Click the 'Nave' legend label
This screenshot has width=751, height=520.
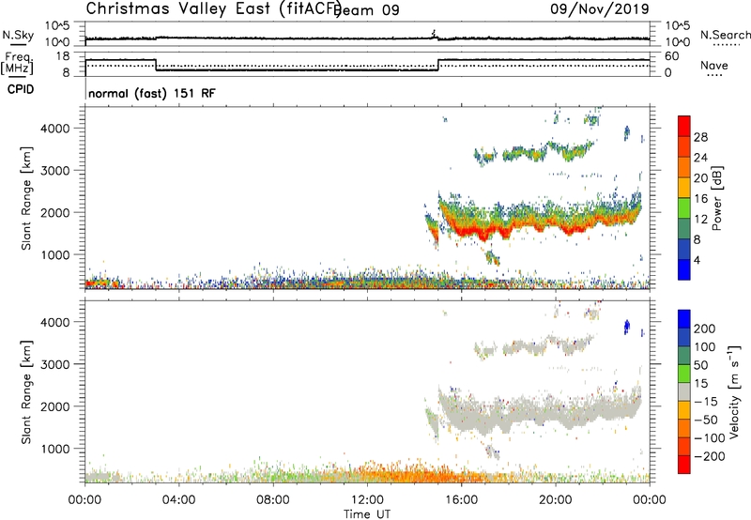click(714, 65)
